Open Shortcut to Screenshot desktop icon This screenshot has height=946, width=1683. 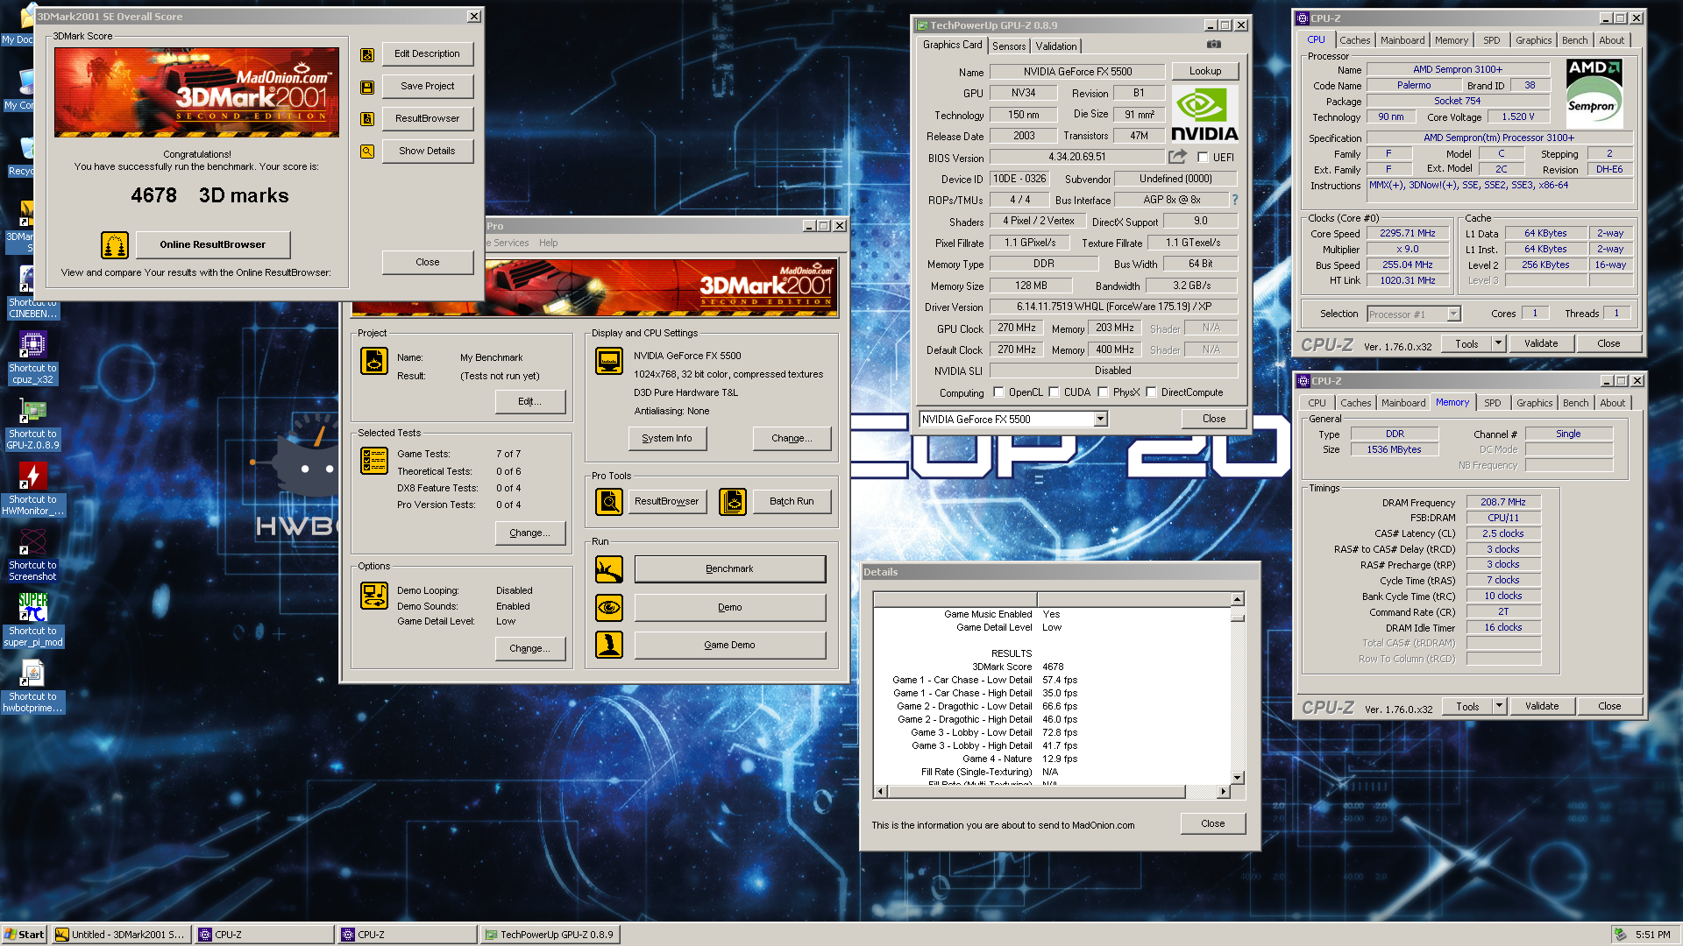33,555
